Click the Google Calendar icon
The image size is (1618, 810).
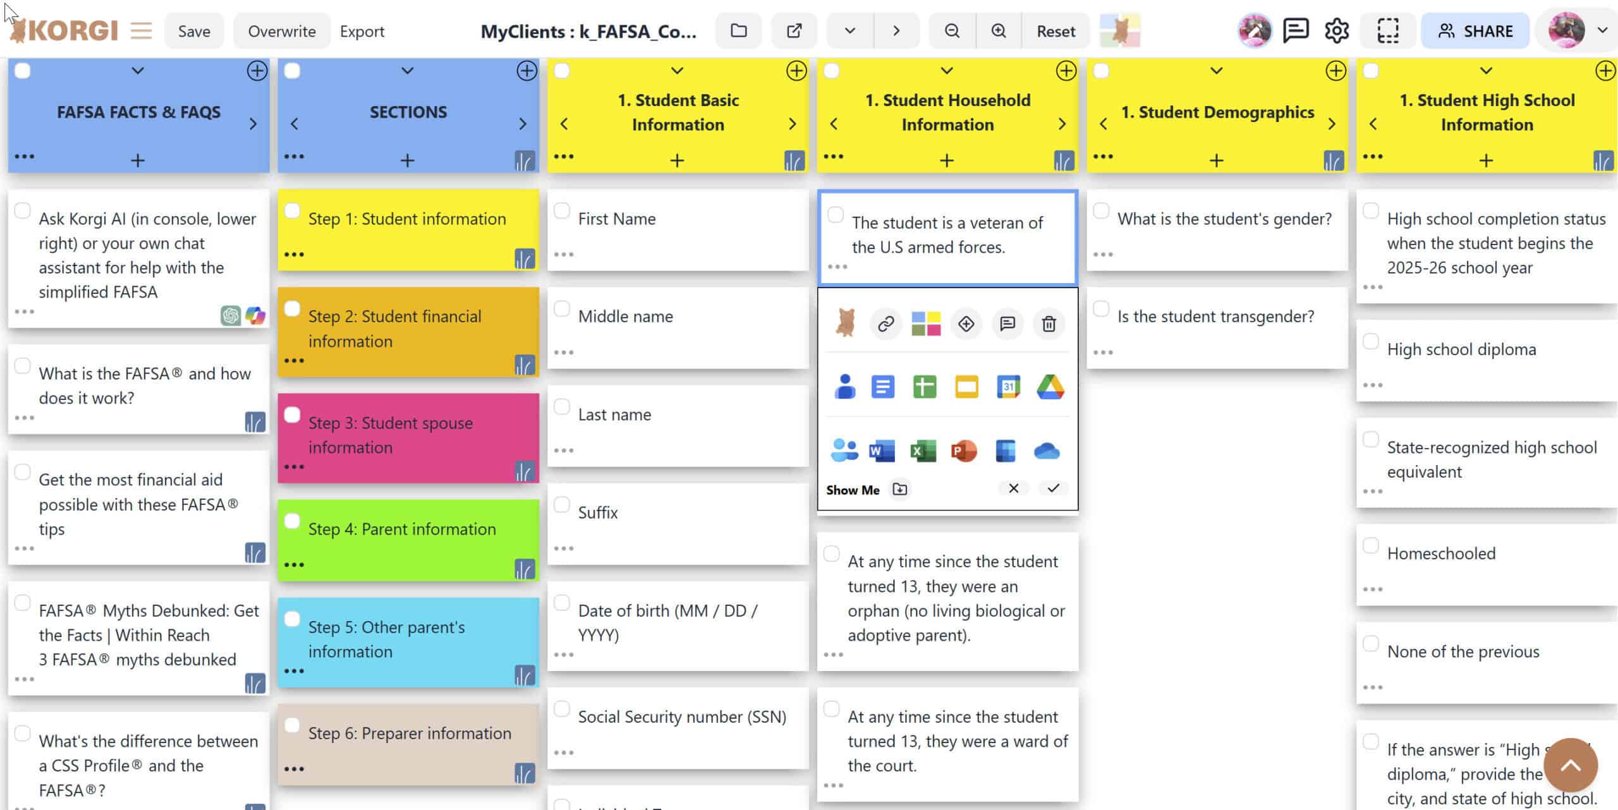coord(1008,387)
